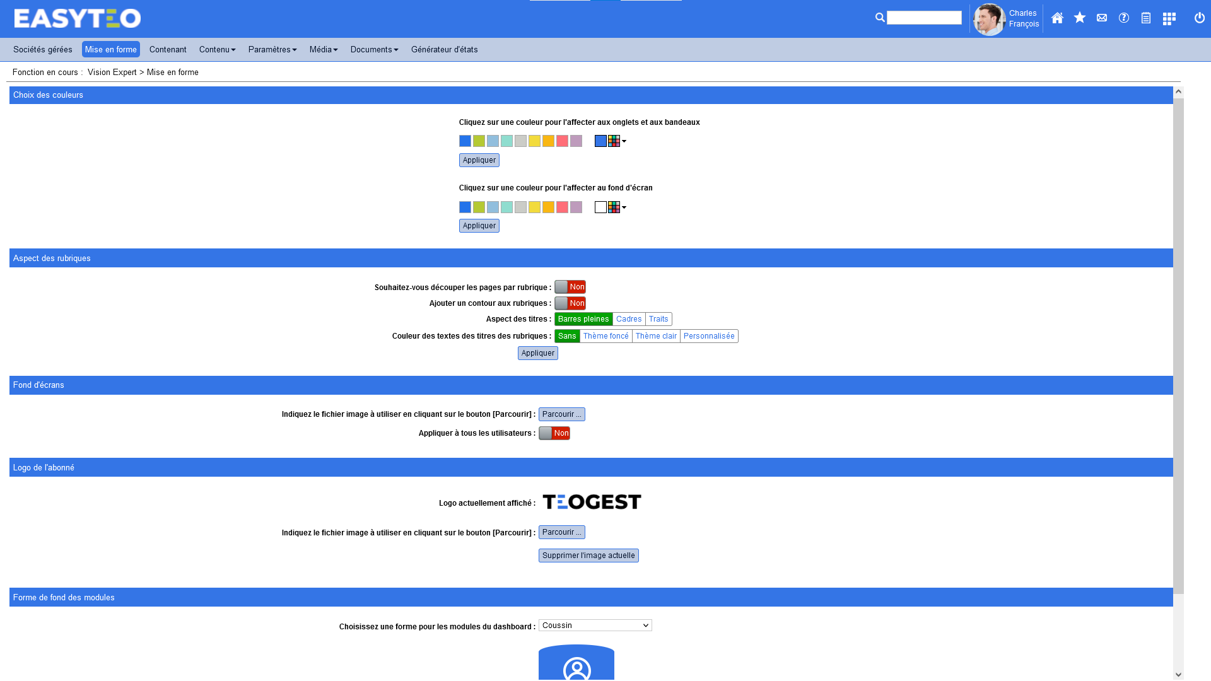
Task: Open tab color palette picker arrow
Action: pyautogui.click(x=624, y=141)
